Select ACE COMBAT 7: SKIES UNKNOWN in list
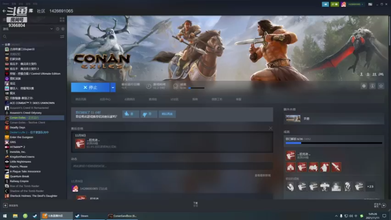The height and width of the screenshot is (220, 391). point(32,103)
